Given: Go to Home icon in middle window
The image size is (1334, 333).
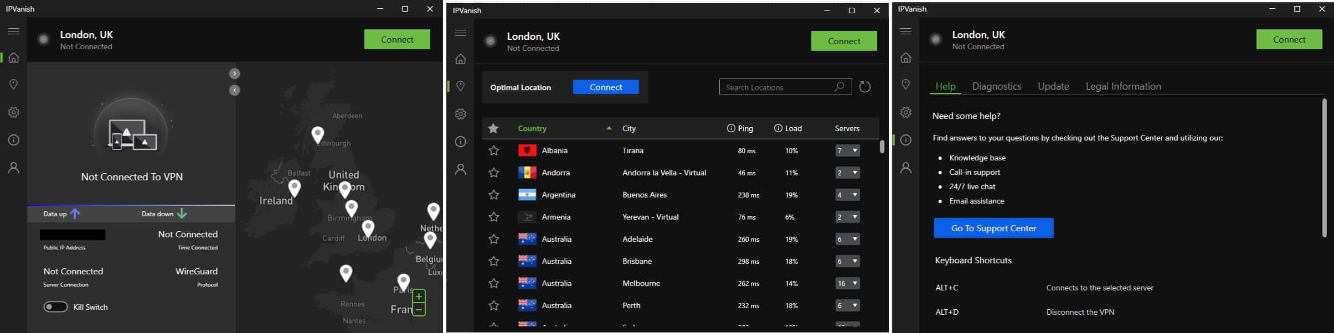Looking at the screenshot, I should coord(460,59).
